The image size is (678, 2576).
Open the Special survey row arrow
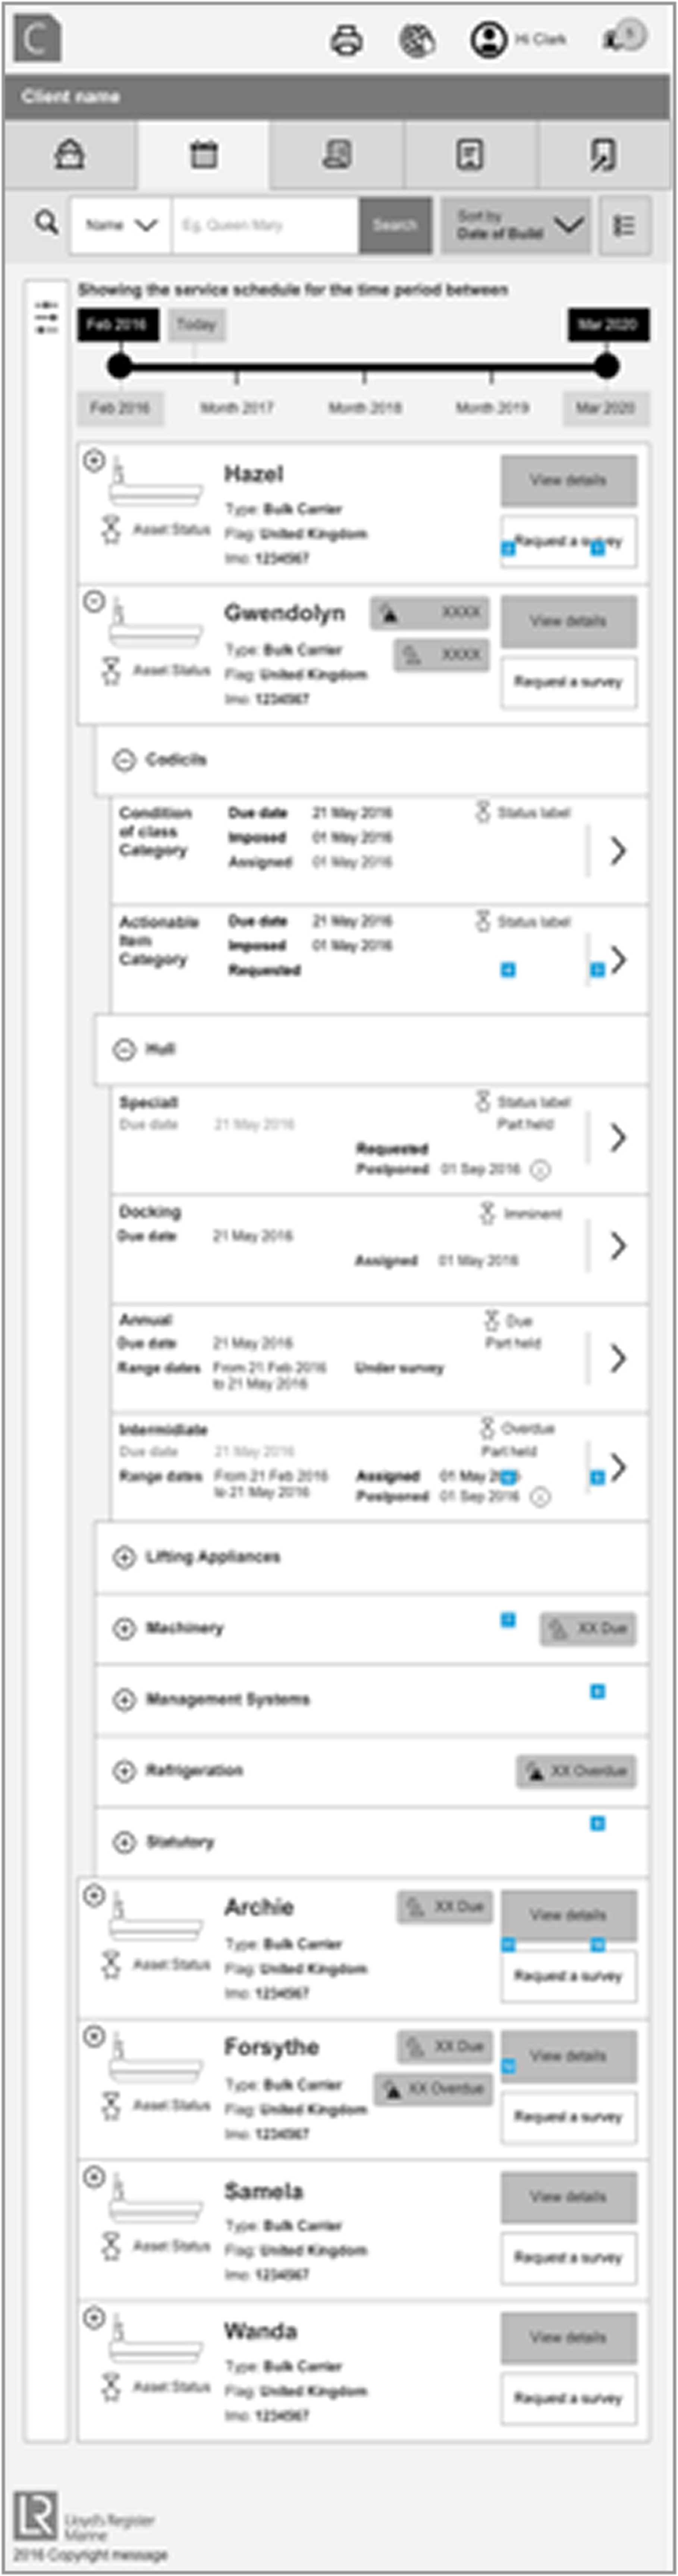[x=619, y=1138]
